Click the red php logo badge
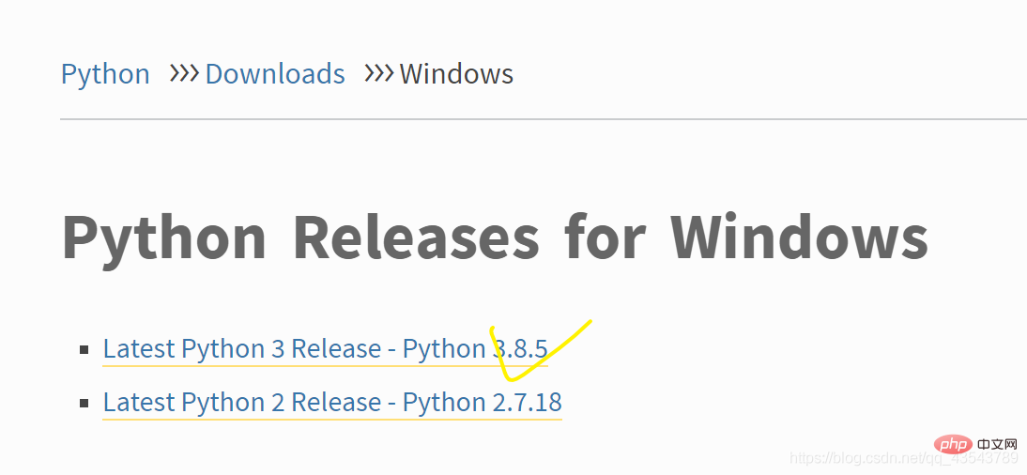The image size is (1027, 475). point(953,443)
